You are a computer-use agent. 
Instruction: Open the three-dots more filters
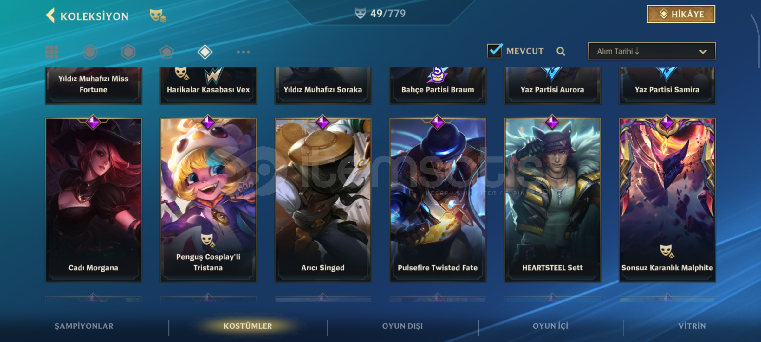243,52
